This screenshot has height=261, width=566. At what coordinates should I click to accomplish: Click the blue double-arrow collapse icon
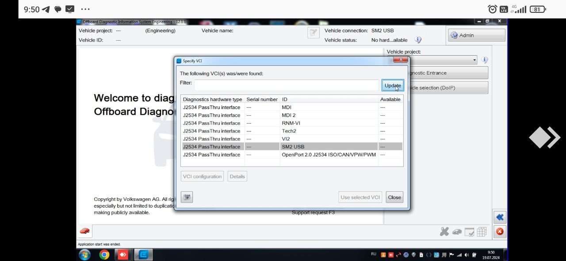click(x=500, y=217)
